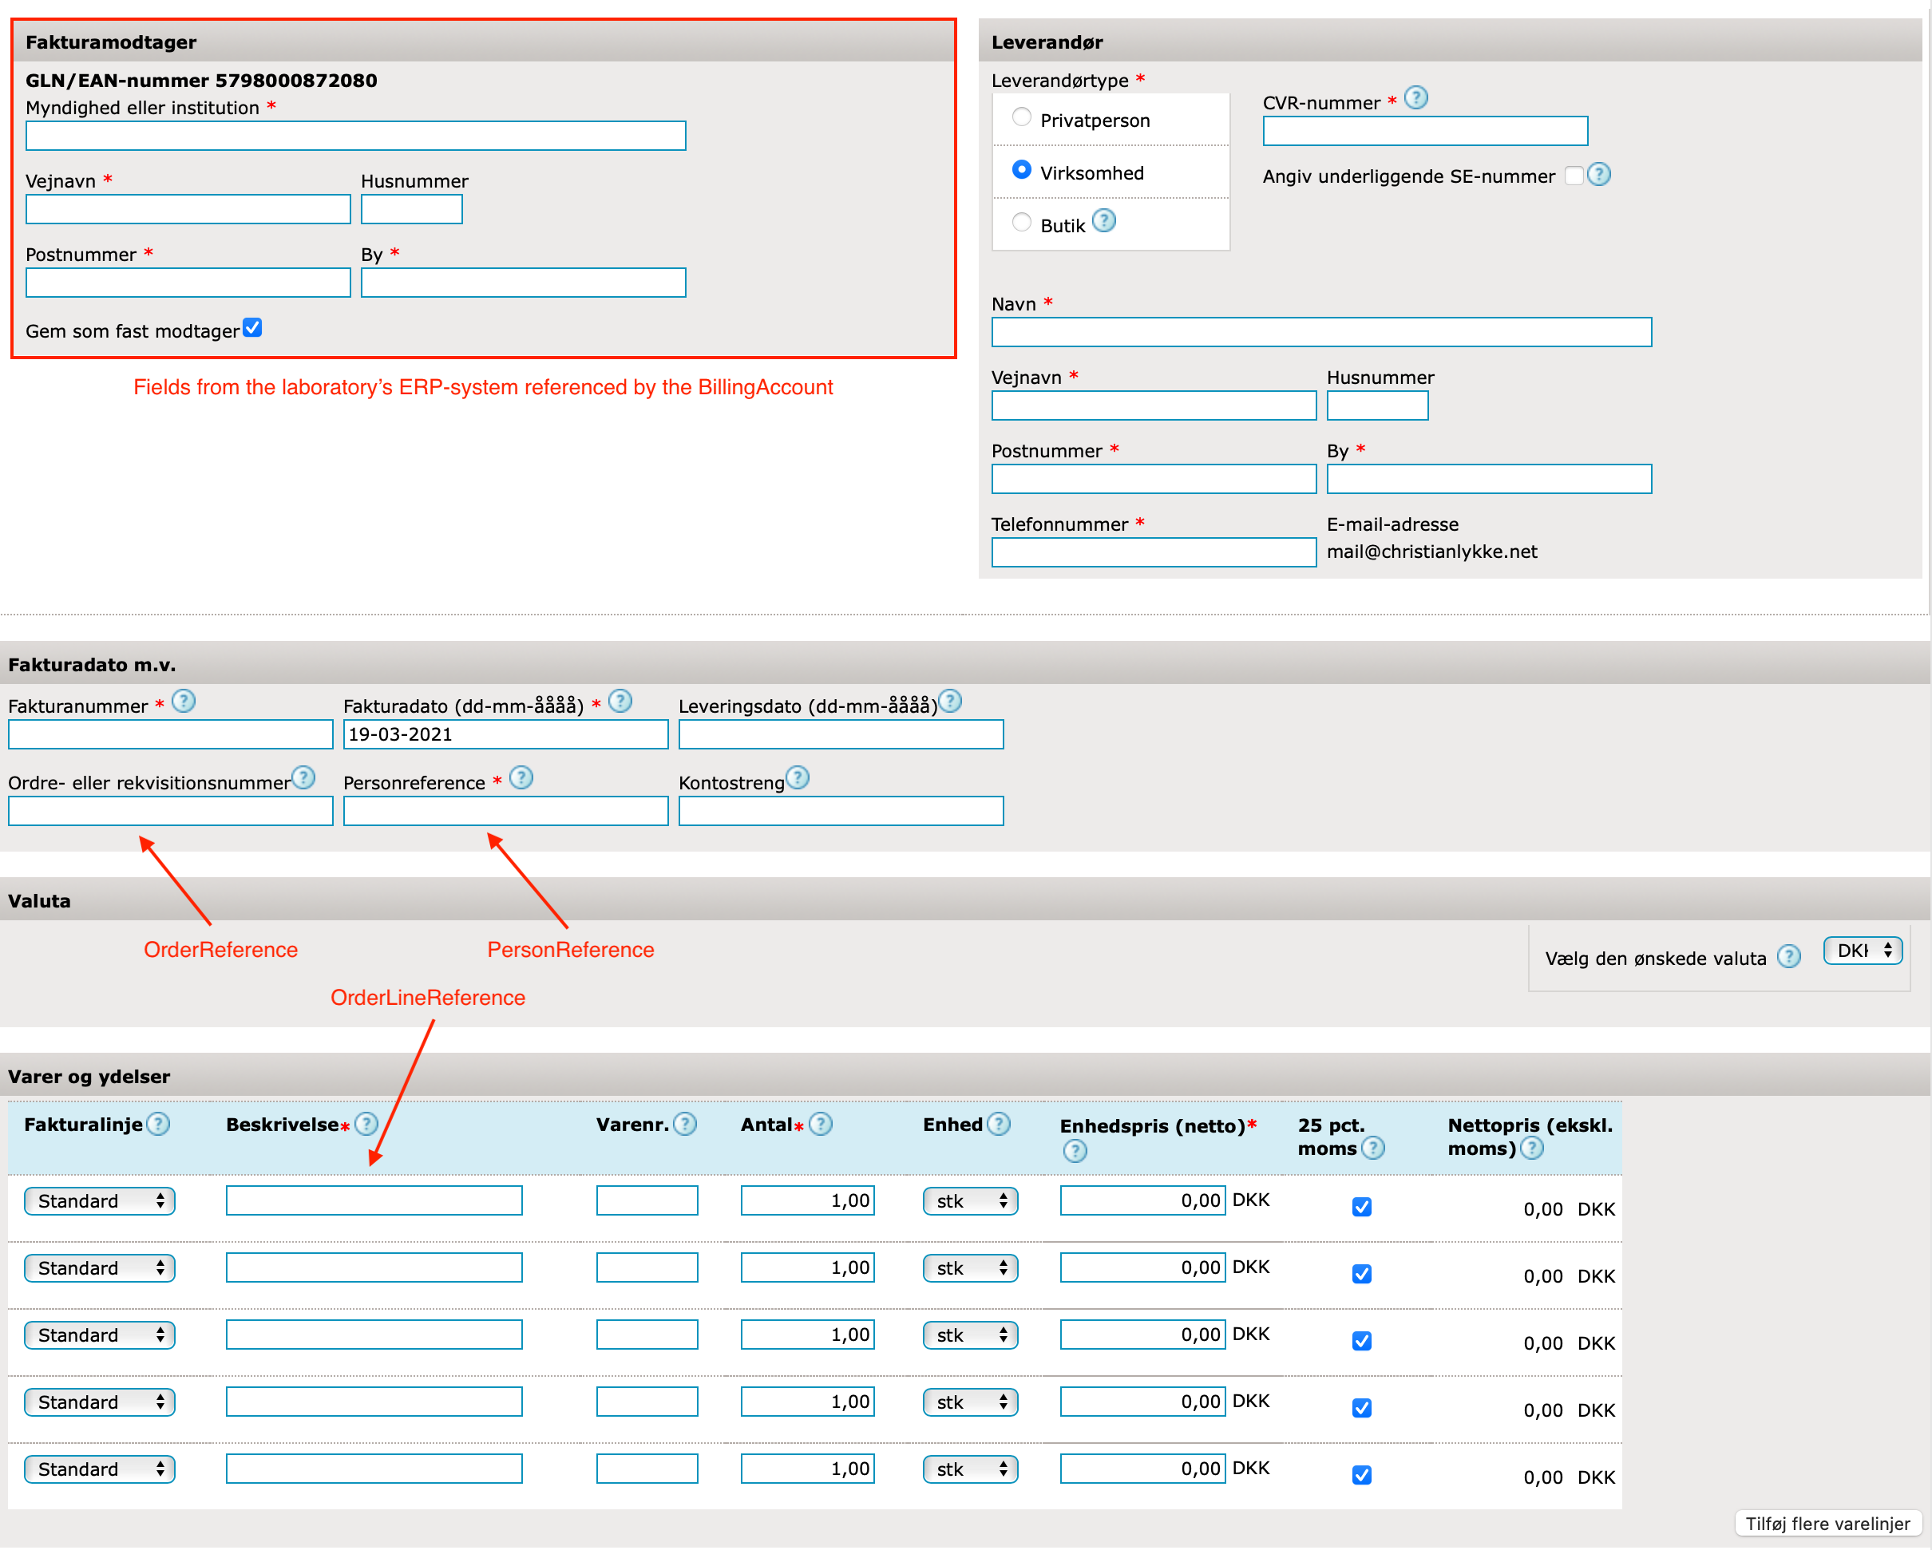The height and width of the screenshot is (1550, 1932).
Task: Click mail@christianlykke.net e-mail text
Action: (1432, 552)
